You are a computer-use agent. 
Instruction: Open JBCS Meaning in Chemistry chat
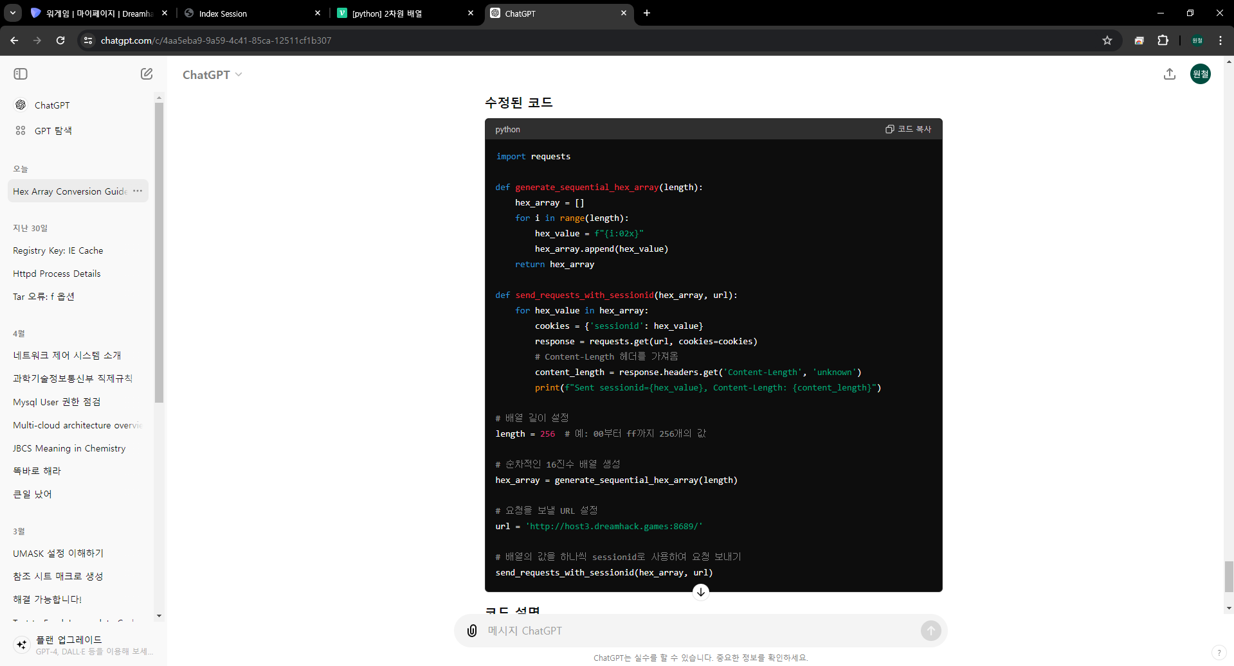click(x=69, y=448)
